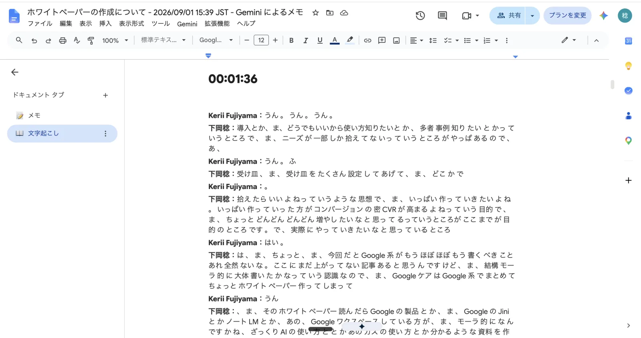Open the 表示形式 menu
The image size is (641, 338).
click(131, 24)
